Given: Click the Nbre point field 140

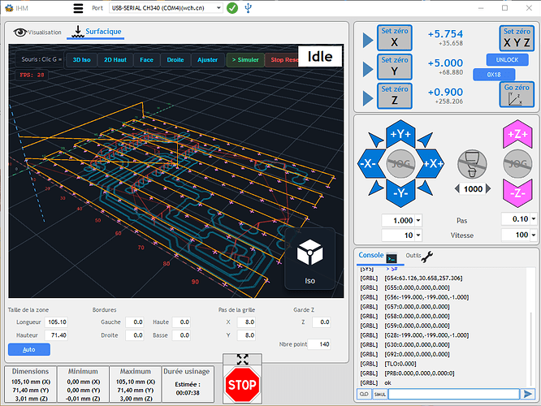Looking at the screenshot, I should (319, 344).
